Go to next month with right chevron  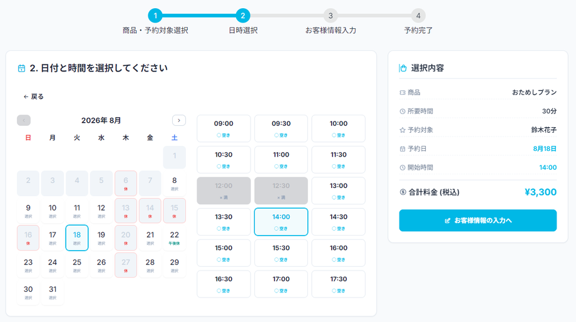click(x=179, y=120)
